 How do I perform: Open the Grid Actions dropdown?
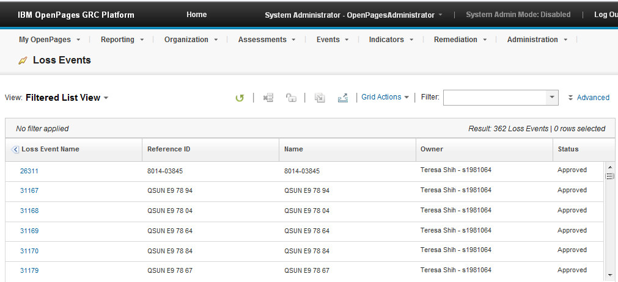coord(385,97)
